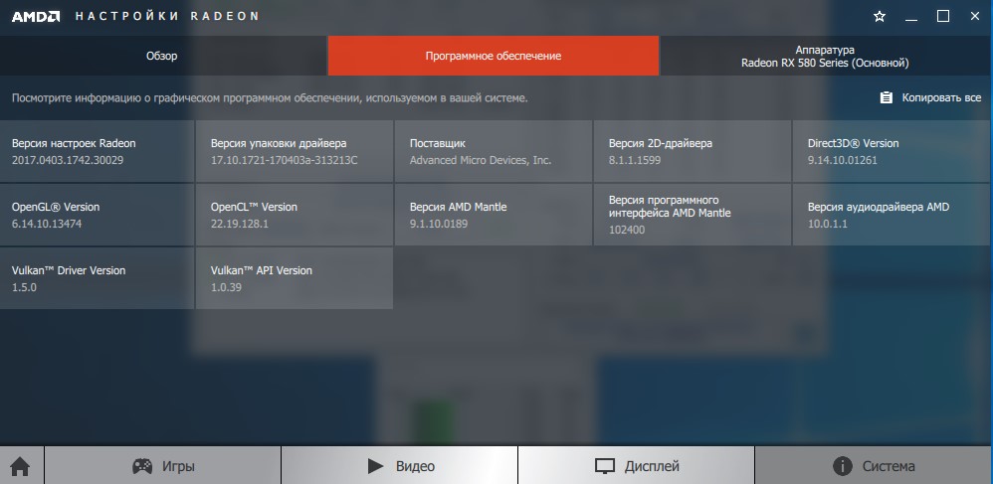Screen dimensions: 993x484
Task: Go to the home screen icon
Action: (x=20, y=466)
